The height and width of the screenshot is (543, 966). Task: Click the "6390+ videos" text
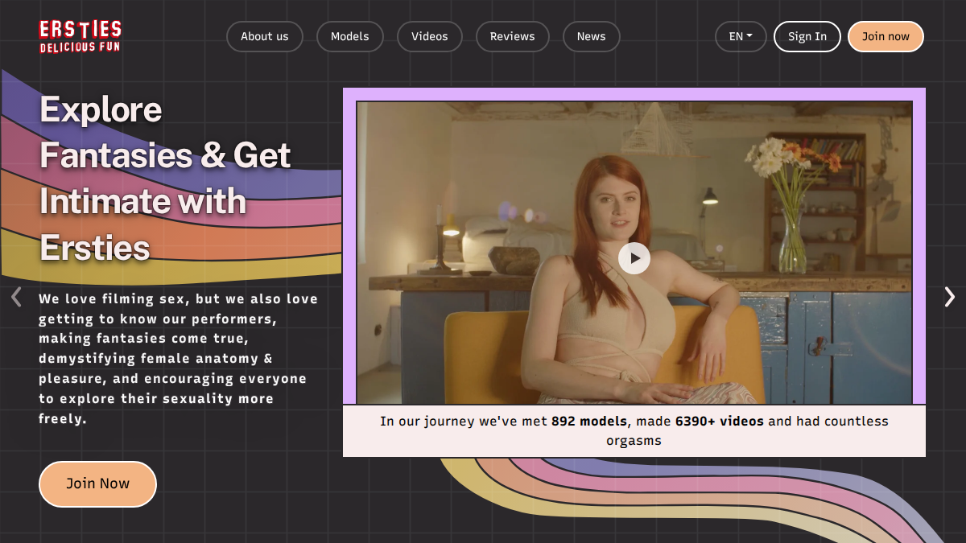point(720,421)
